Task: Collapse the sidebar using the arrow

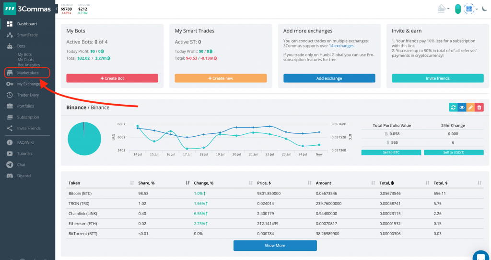Action: click(57, 9)
